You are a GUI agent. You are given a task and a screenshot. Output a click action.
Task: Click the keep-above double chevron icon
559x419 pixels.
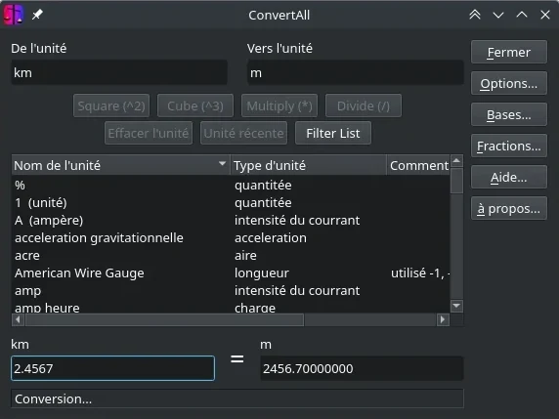coord(475,15)
